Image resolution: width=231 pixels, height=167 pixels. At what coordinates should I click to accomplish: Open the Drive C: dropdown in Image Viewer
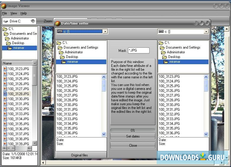pos(33,21)
